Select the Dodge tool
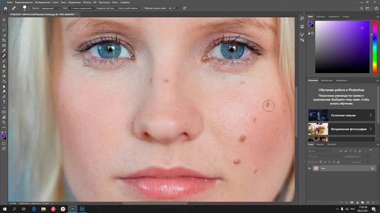The height and width of the screenshot is (213, 380). click(x=4, y=92)
